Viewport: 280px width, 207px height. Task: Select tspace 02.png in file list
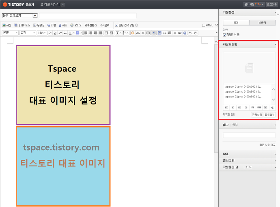tap(243, 92)
